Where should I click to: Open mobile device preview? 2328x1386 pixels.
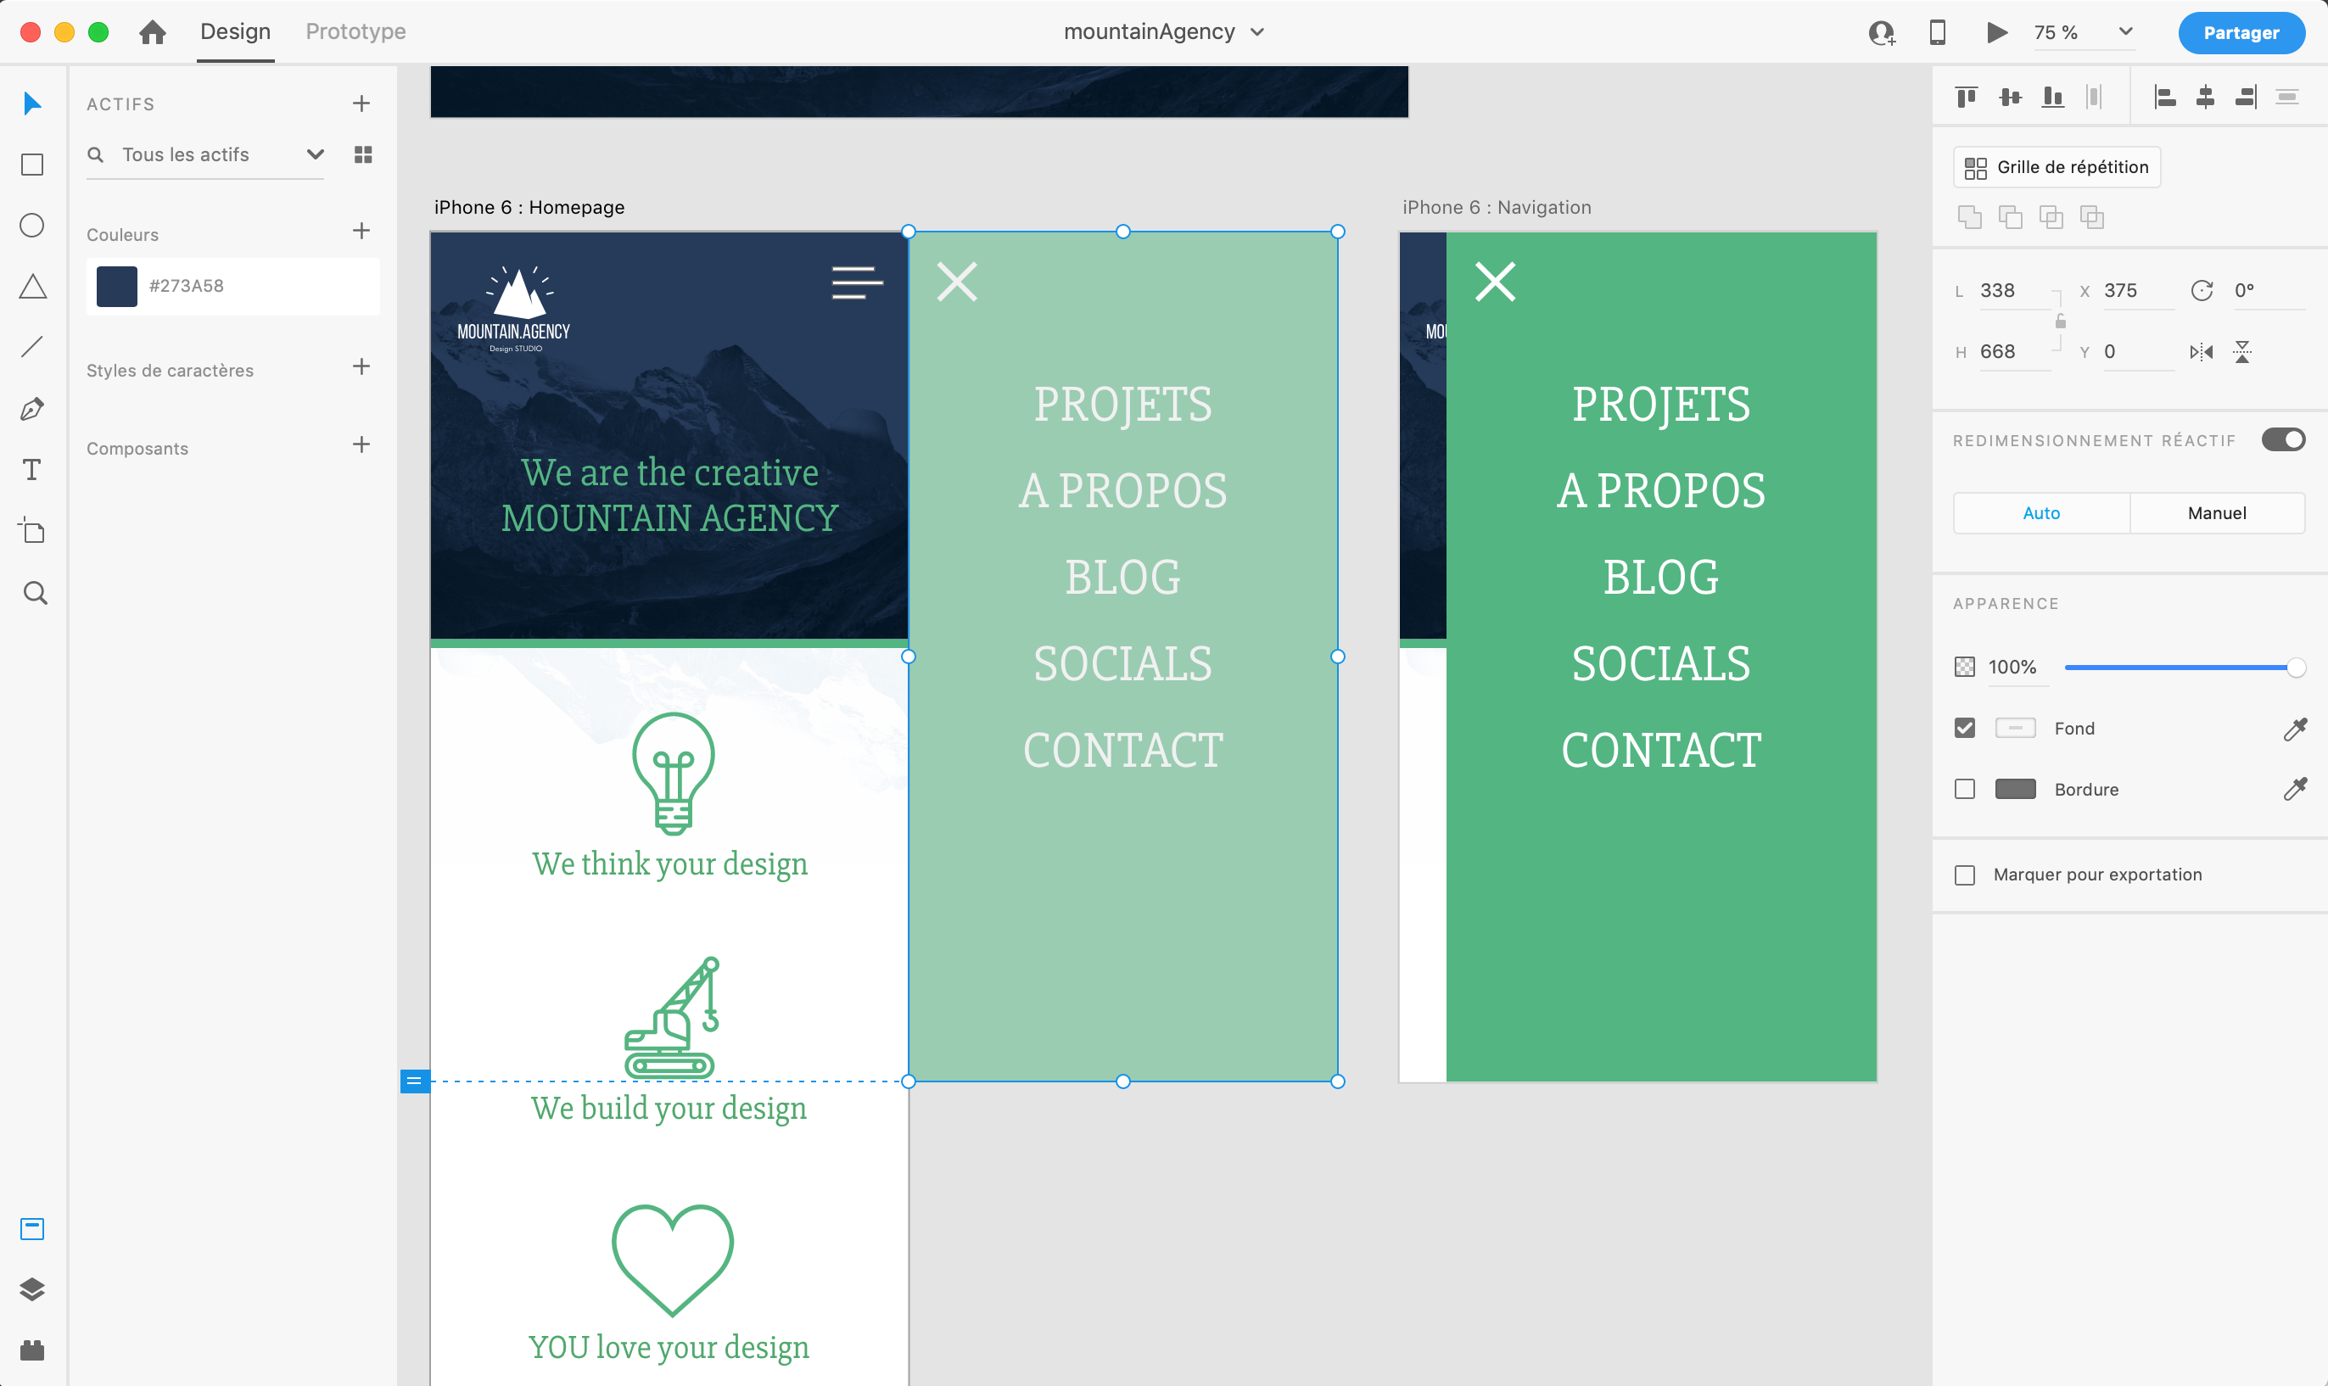1938,33
